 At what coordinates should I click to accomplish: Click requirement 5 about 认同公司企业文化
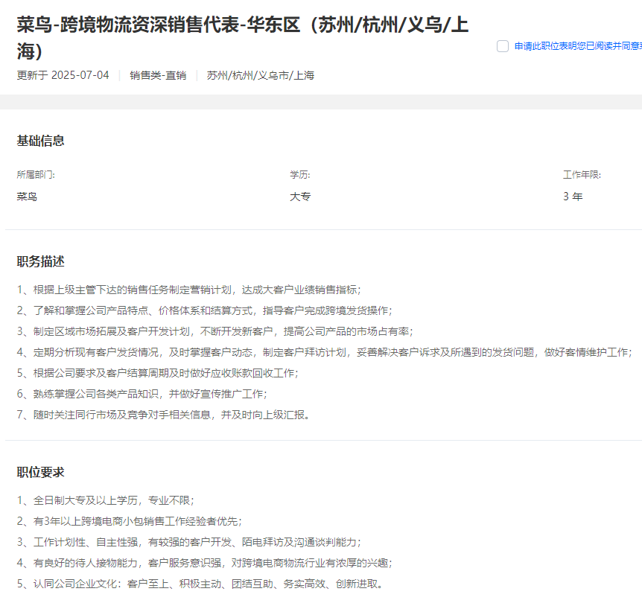coord(200,584)
